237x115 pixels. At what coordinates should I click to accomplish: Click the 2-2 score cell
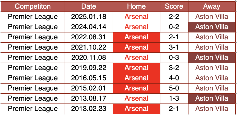tap(174, 17)
